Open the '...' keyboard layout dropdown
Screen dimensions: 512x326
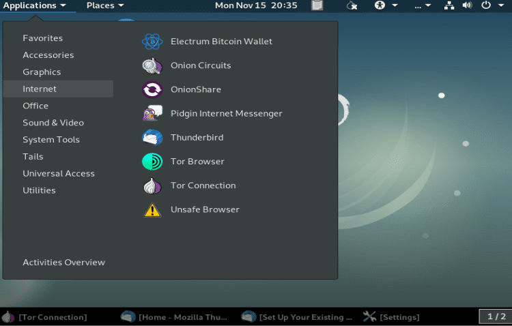coord(423,5)
